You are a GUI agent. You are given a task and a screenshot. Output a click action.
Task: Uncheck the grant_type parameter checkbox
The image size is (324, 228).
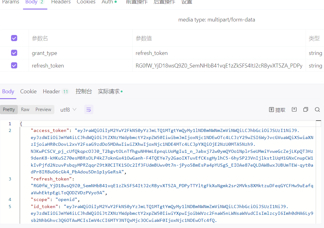point(14,53)
